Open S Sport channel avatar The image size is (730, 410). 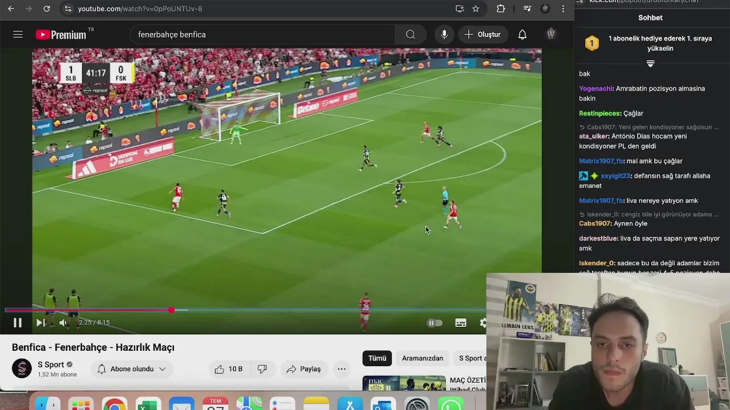tap(22, 368)
